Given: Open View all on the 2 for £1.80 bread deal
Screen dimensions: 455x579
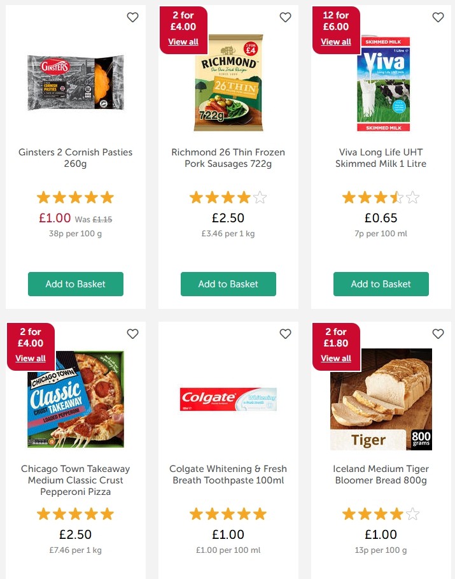Looking at the screenshot, I should (x=336, y=358).
